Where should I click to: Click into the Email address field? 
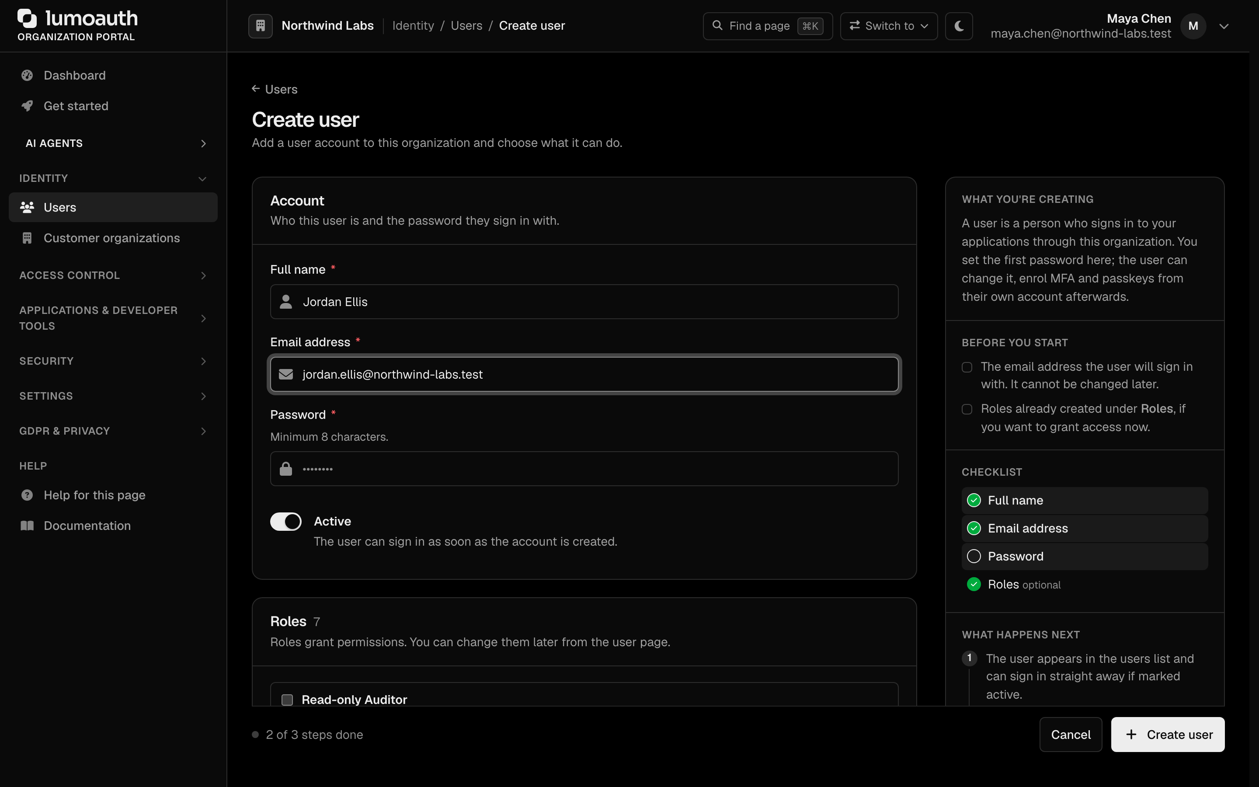pyautogui.click(x=584, y=374)
